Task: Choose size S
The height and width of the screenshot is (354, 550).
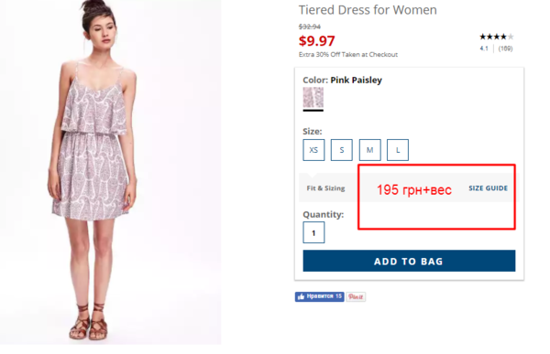Action: click(x=342, y=150)
